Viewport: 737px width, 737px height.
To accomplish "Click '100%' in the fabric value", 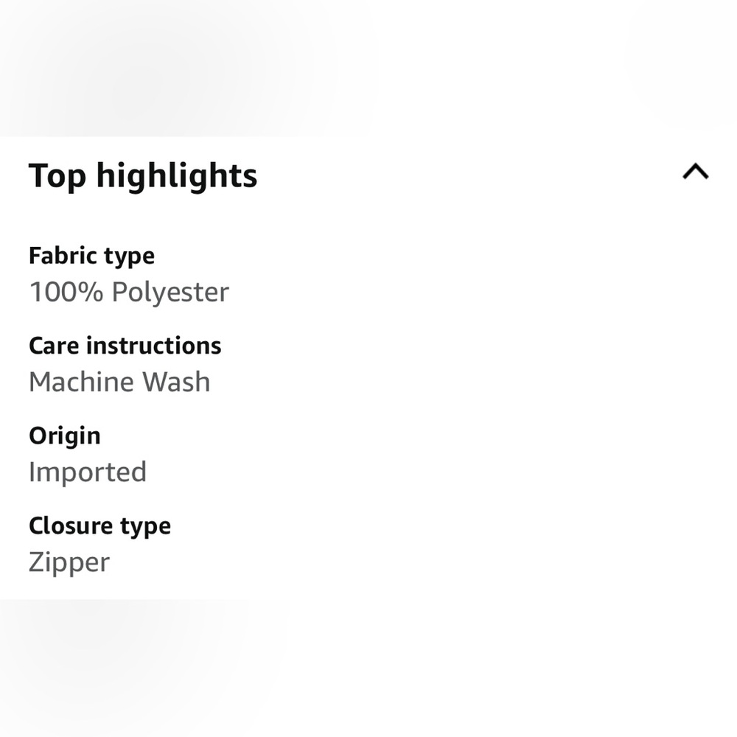I will tap(66, 291).
